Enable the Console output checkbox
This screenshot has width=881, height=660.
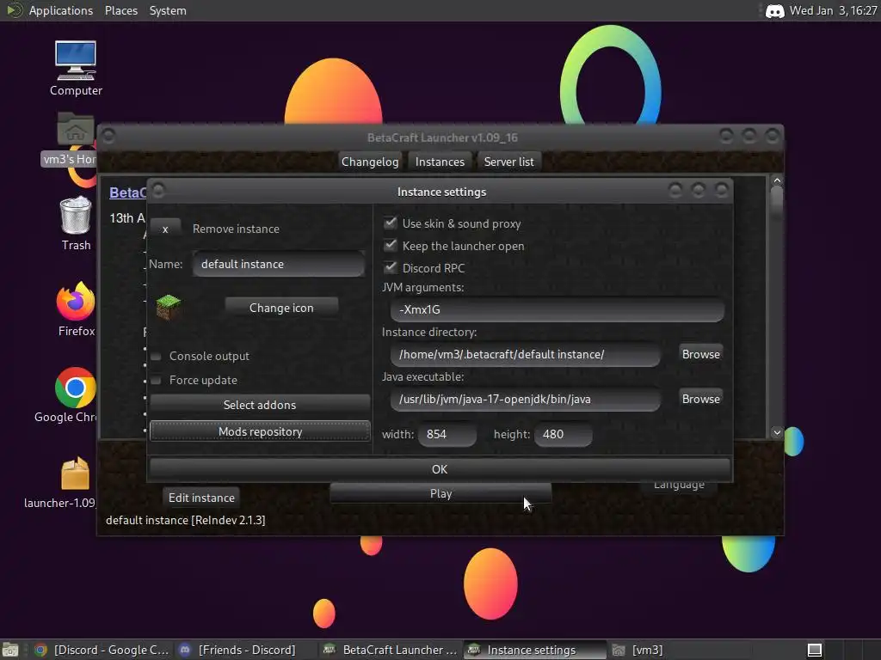[x=157, y=357]
